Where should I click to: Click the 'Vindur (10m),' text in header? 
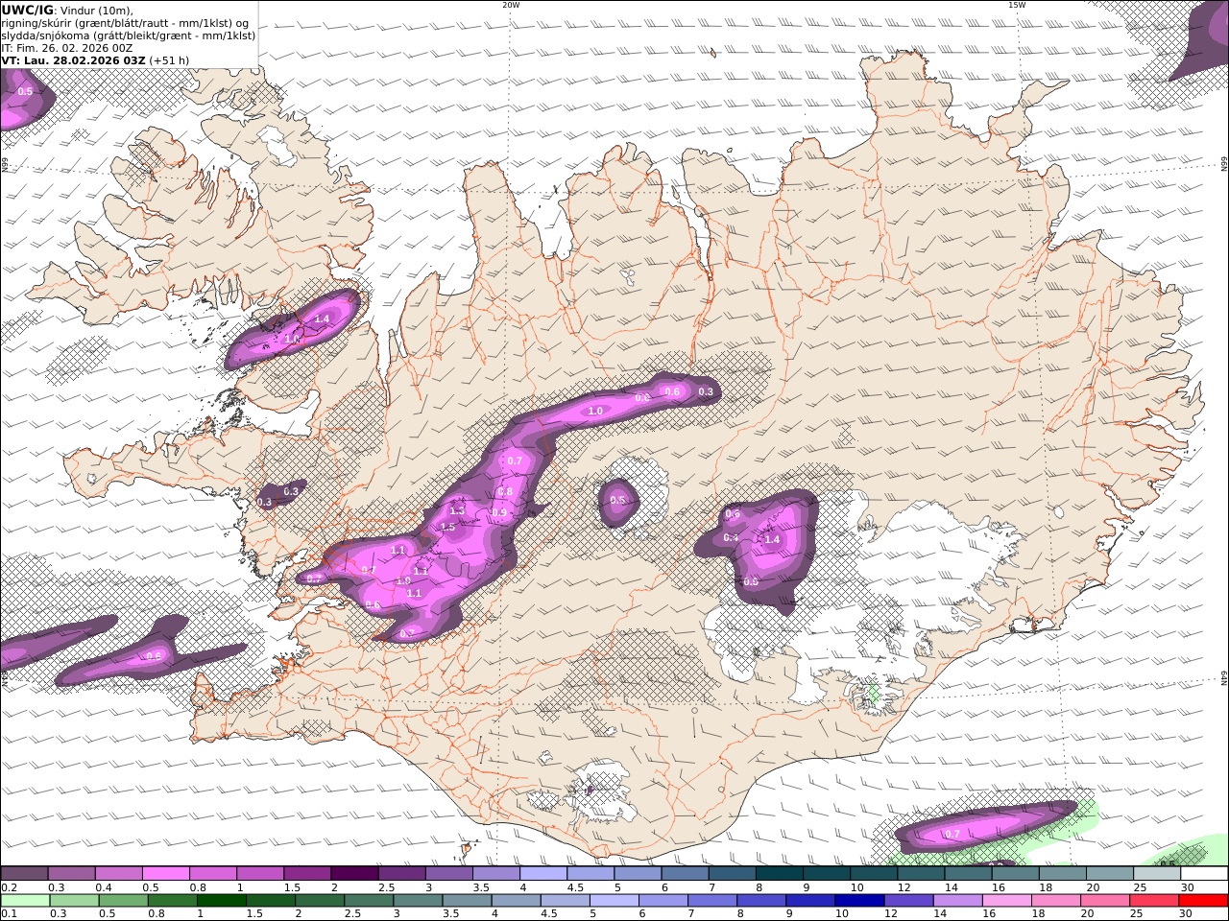97,11
